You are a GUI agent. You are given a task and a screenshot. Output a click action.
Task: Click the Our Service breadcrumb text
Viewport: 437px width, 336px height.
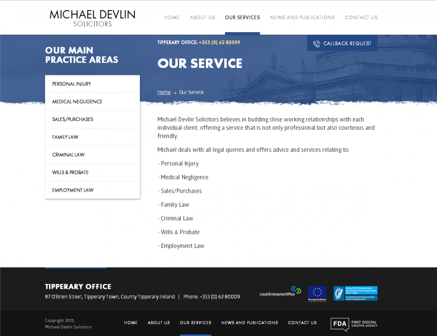point(191,92)
